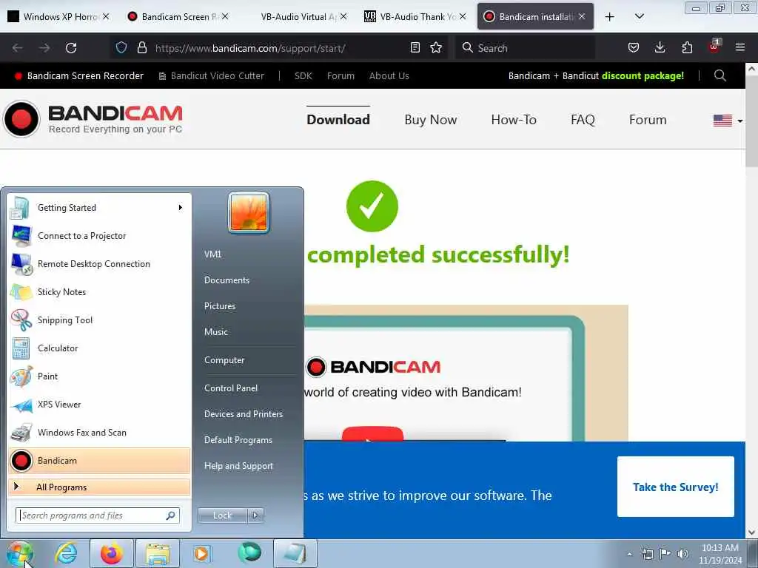Open Devices and Printers

(x=243, y=414)
